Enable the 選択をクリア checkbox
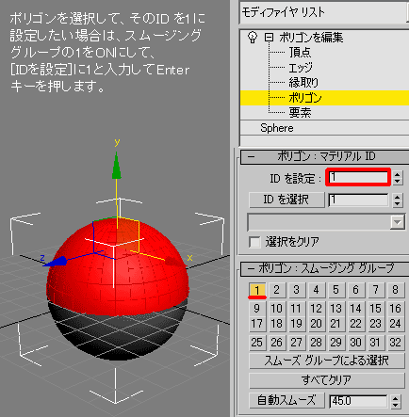The image size is (409, 417). [x=254, y=242]
